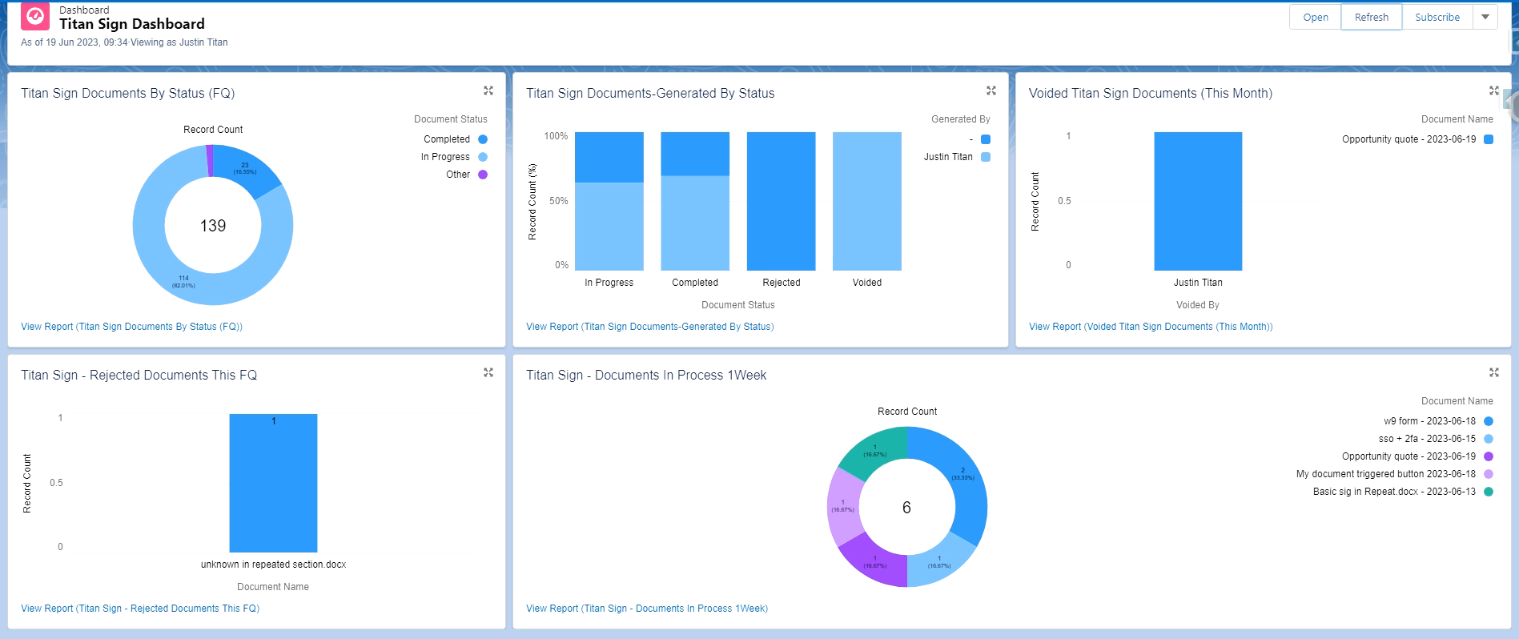Click the teal Basic sig donut segment
This screenshot has width=1519, height=639.
(x=874, y=451)
